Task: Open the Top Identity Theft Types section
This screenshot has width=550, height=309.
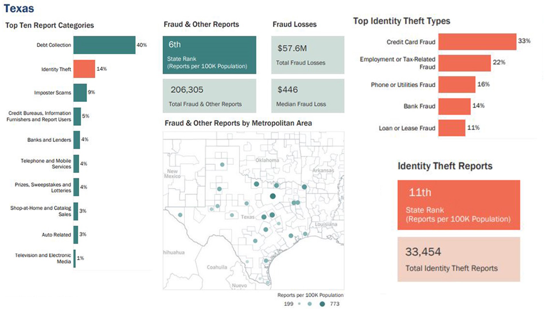Action: (402, 21)
